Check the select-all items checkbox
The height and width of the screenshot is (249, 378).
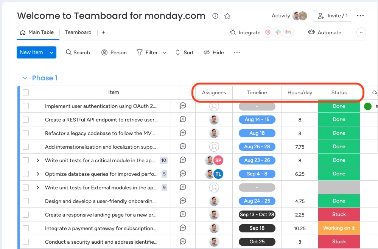coord(26,92)
